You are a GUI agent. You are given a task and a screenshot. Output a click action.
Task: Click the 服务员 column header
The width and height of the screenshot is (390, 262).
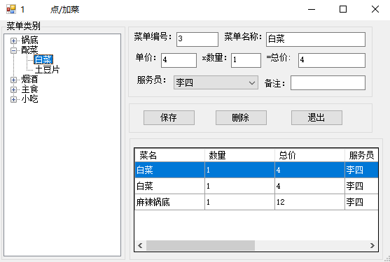pos(362,156)
